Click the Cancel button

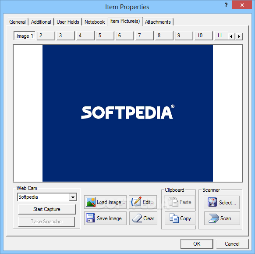(232, 244)
